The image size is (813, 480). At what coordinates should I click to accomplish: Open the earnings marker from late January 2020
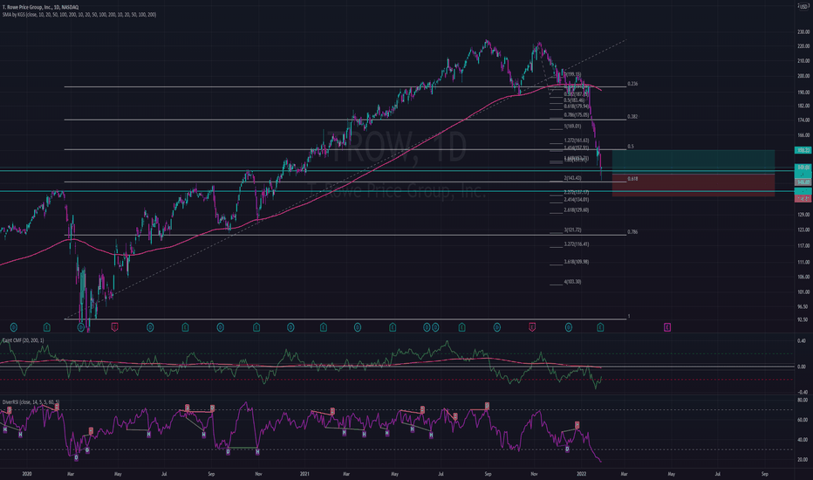tap(46, 327)
